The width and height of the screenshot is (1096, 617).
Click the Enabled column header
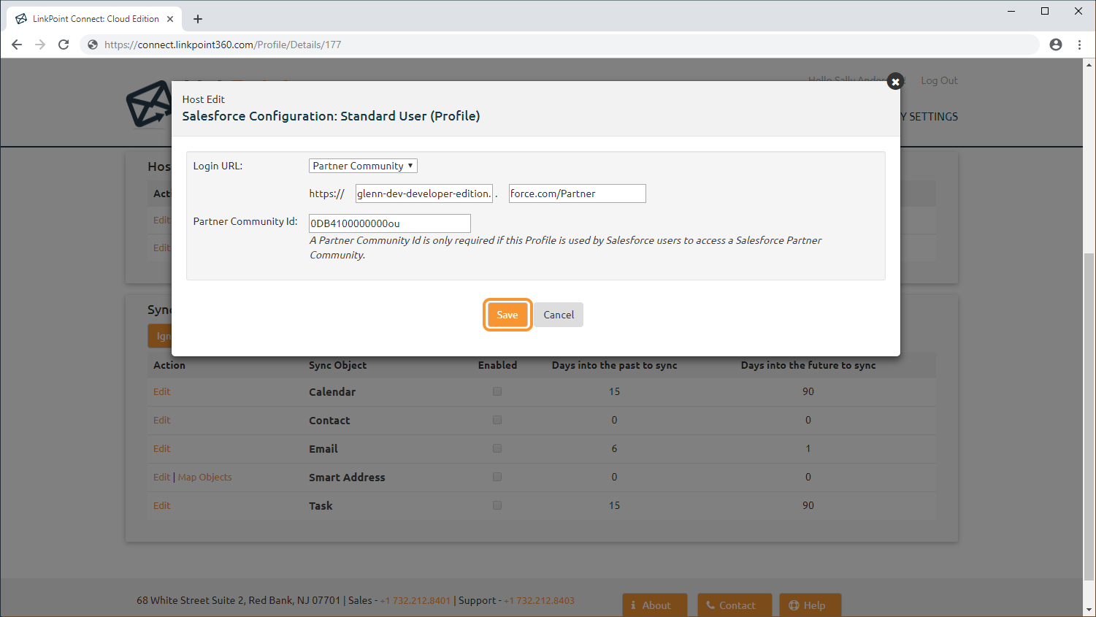click(497, 365)
